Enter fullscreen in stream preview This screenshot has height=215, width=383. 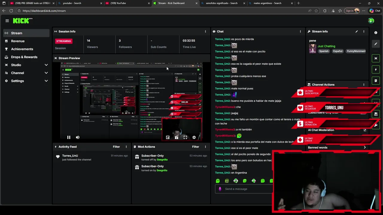(185, 137)
